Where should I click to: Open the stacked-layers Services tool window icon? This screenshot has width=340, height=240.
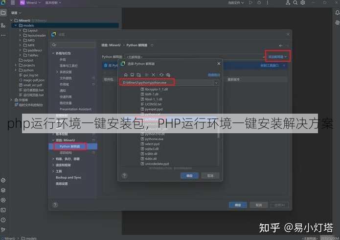point(3,190)
